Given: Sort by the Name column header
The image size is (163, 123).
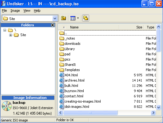Looking at the screenshot, I should [74, 27].
